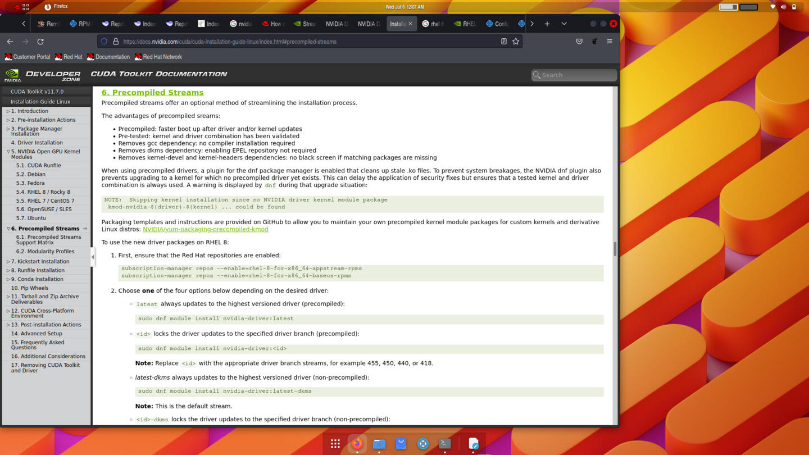This screenshot has width=809, height=455.
Task: Switch to the Remi tab
Action: pyautogui.click(x=48, y=24)
